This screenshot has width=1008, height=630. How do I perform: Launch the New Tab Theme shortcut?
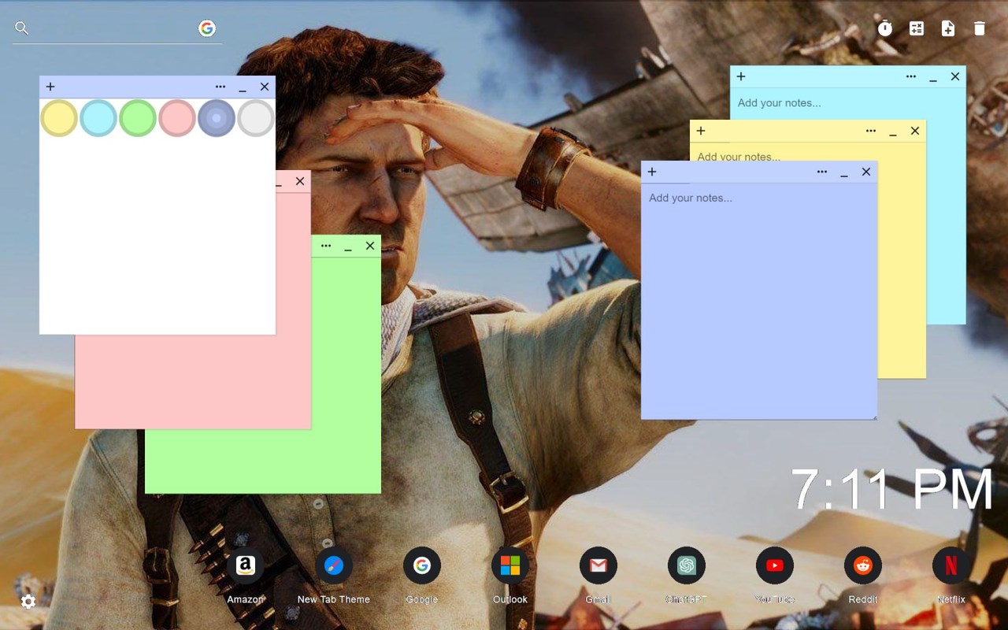(x=334, y=565)
